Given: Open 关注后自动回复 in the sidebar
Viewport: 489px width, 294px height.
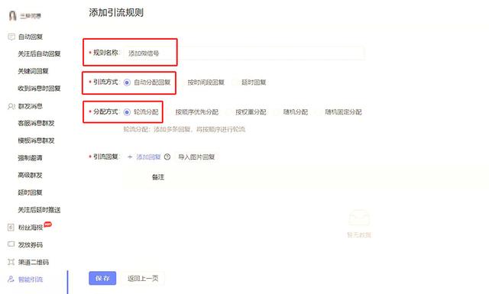Looking at the screenshot, I should click(x=39, y=54).
